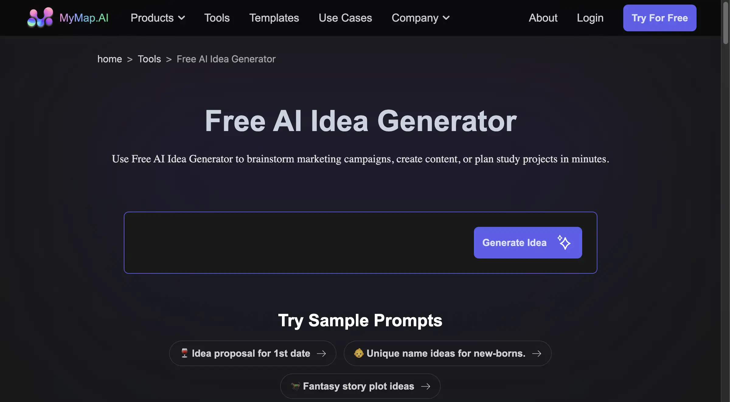This screenshot has width=730, height=402.
Task: Expand the Company menu dropdown
Action: (420, 18)
